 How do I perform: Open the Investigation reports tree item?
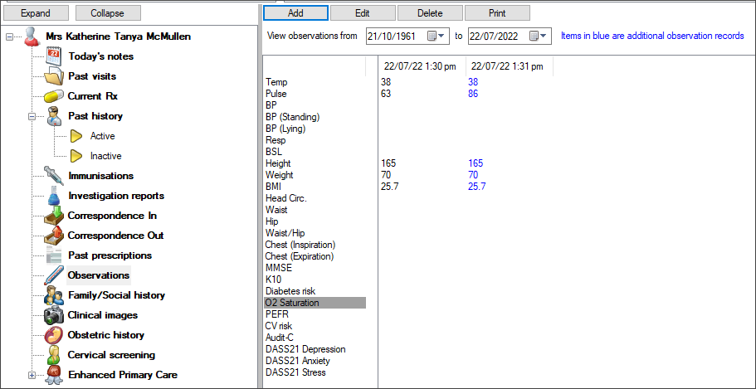[x=116, y=196]
